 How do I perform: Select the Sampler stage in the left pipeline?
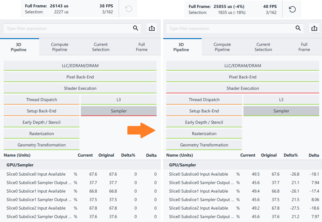point(119,111)
